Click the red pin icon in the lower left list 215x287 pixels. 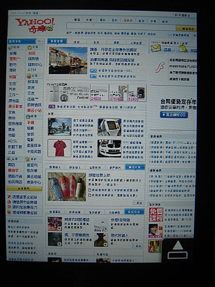(9, 197)
